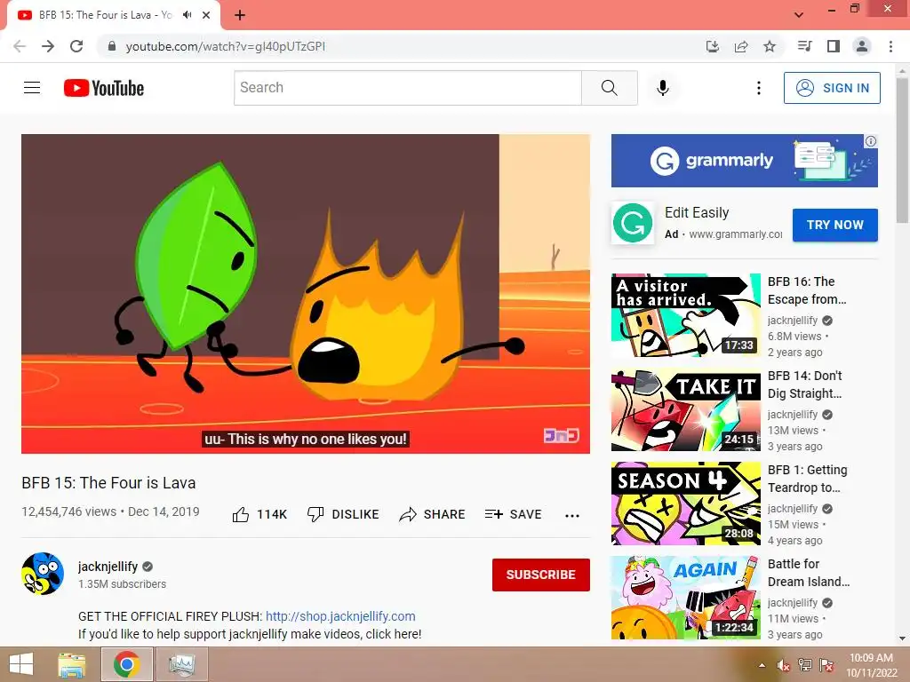The image size is (910, 682).
Task: Close the BFB 15 tab
Action: click(206, 15)
